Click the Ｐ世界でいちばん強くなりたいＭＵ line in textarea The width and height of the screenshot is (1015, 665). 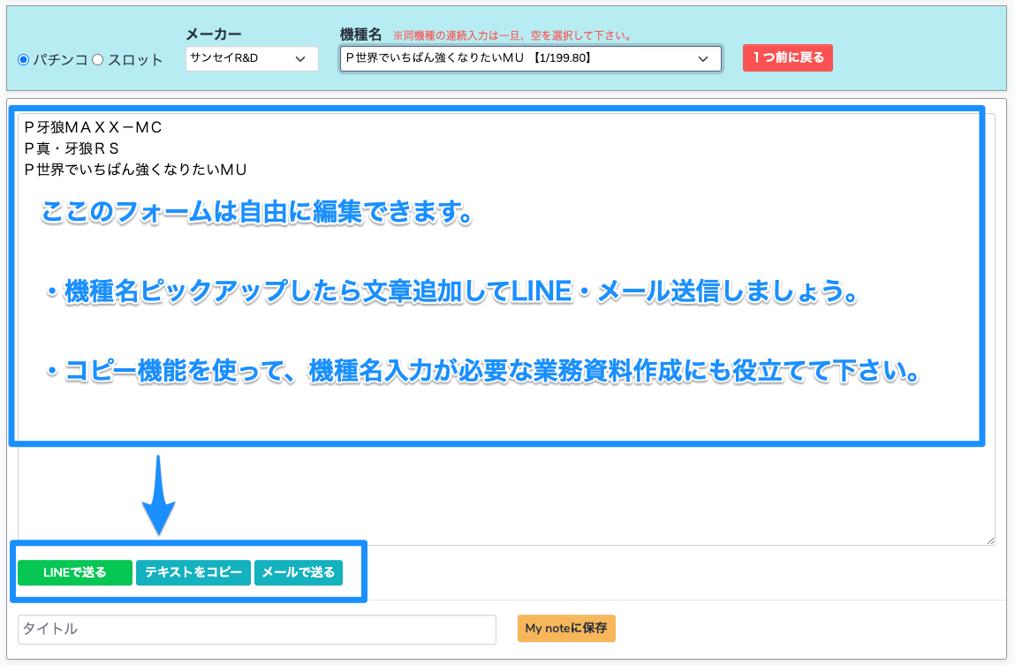click(x=135, y=170)
